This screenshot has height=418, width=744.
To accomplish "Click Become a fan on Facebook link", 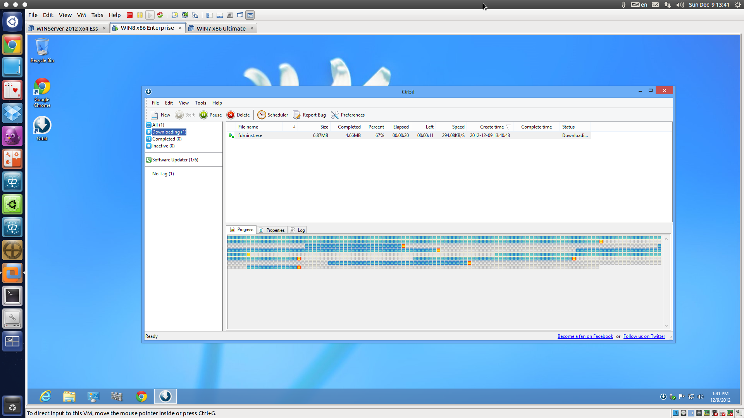I will 585,336.
